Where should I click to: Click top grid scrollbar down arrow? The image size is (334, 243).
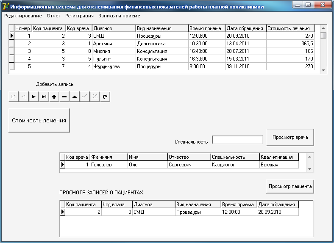[323, 70]
